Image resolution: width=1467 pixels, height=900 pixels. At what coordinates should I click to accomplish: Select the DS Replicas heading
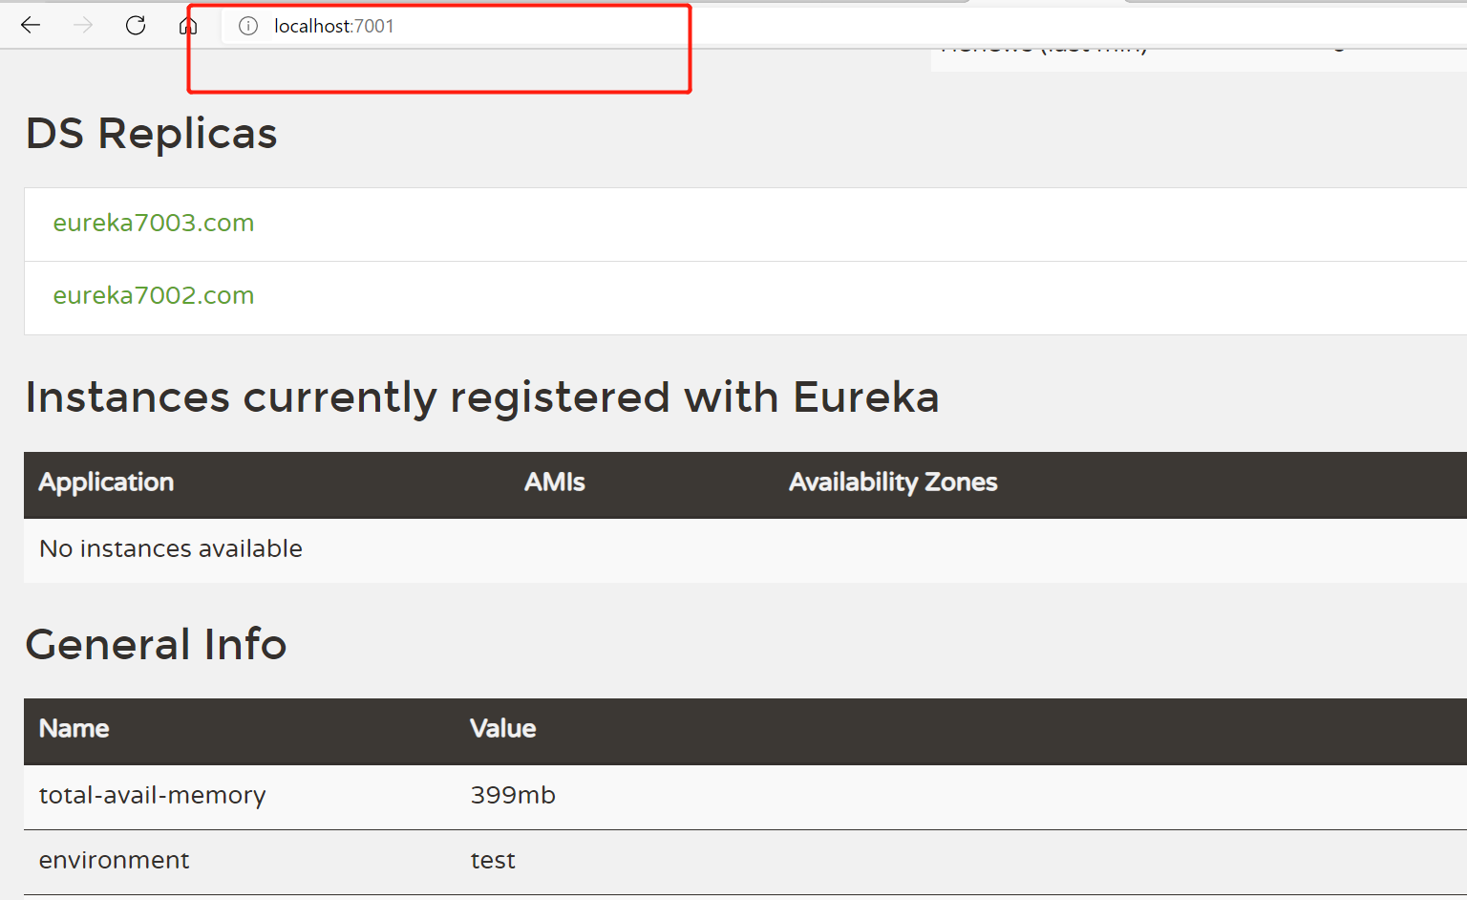(152, 133)
